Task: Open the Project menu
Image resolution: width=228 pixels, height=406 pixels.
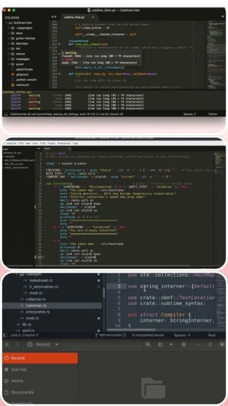Action: [51, 143]
